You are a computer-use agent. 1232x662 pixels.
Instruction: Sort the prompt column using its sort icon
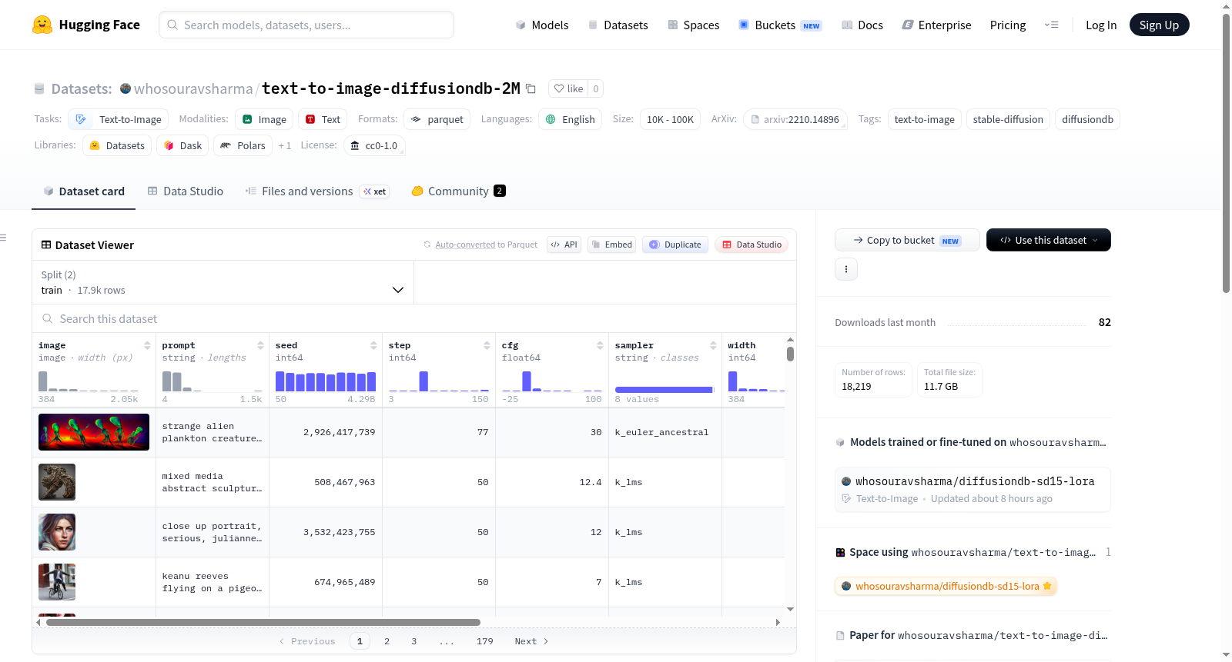[x=260, y=345]
